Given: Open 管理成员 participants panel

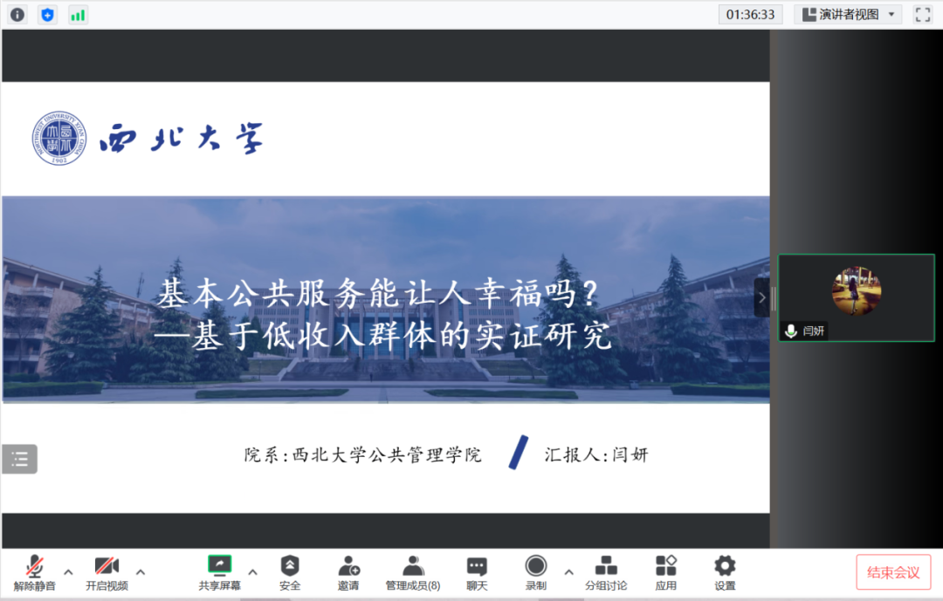Looking at the screenshot, I should click(413, 573).
